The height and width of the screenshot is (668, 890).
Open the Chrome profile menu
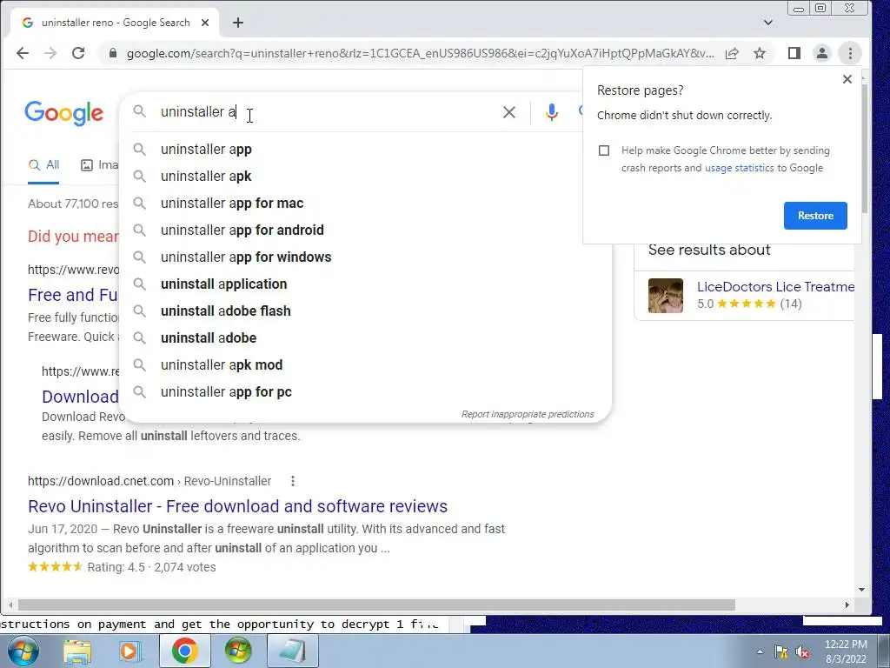click(x=822, y=53)
